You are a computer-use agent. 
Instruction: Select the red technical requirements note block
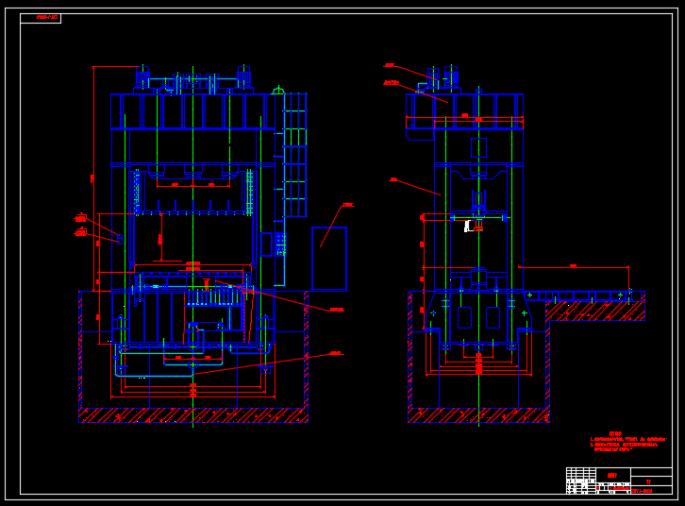tap(628, 442)
